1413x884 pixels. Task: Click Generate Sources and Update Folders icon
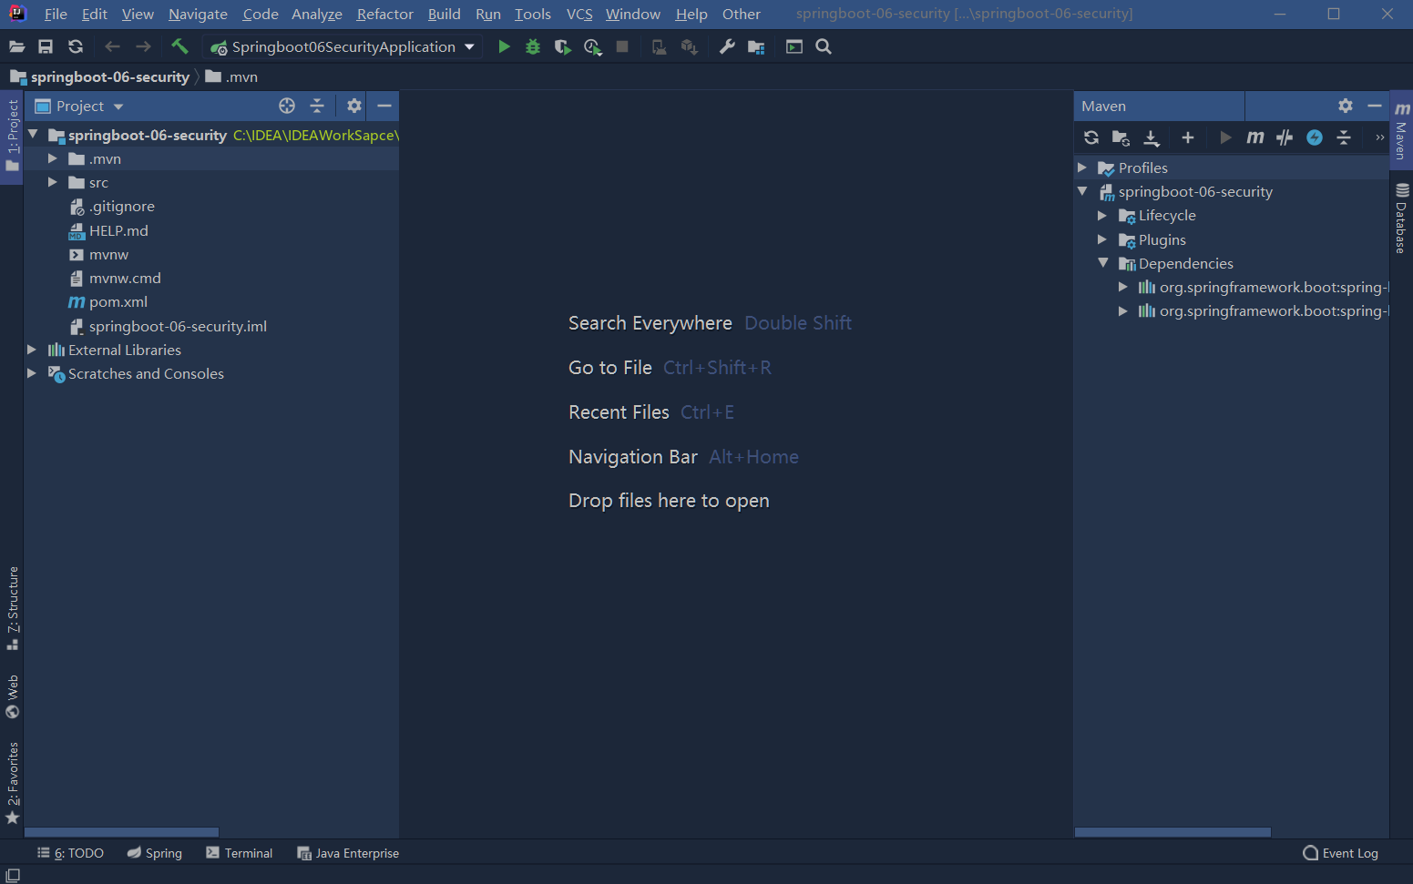(x=1121, y=137)
